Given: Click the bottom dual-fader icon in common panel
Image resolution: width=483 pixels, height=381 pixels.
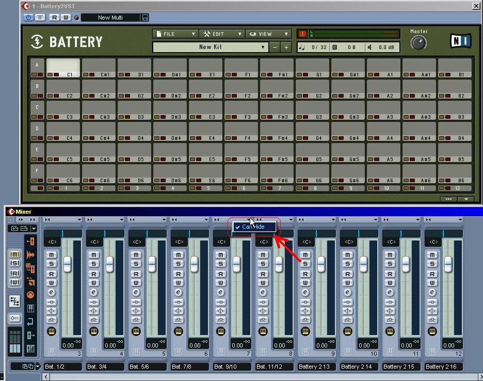Looking at the screenshot, I should click(x=30, y=348).
